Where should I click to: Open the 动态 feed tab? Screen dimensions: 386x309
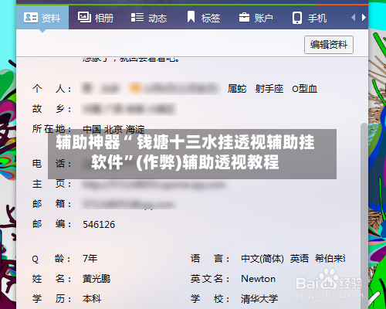click(149, 18)
